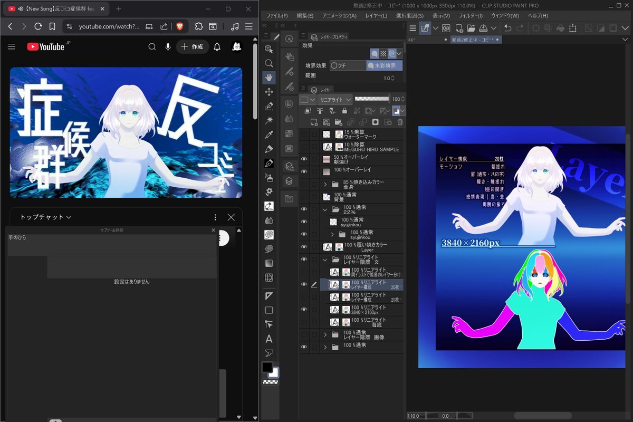
Task: Select the フチ border effect option
Action: 347,65
